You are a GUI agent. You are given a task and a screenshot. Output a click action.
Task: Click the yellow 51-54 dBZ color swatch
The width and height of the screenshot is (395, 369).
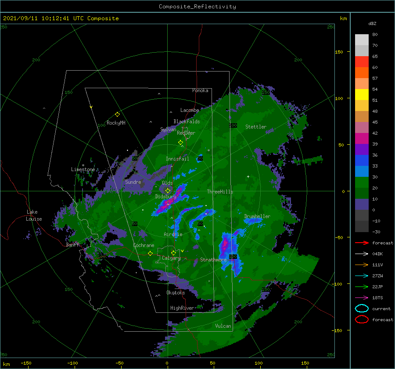click(x=362, y=95)
